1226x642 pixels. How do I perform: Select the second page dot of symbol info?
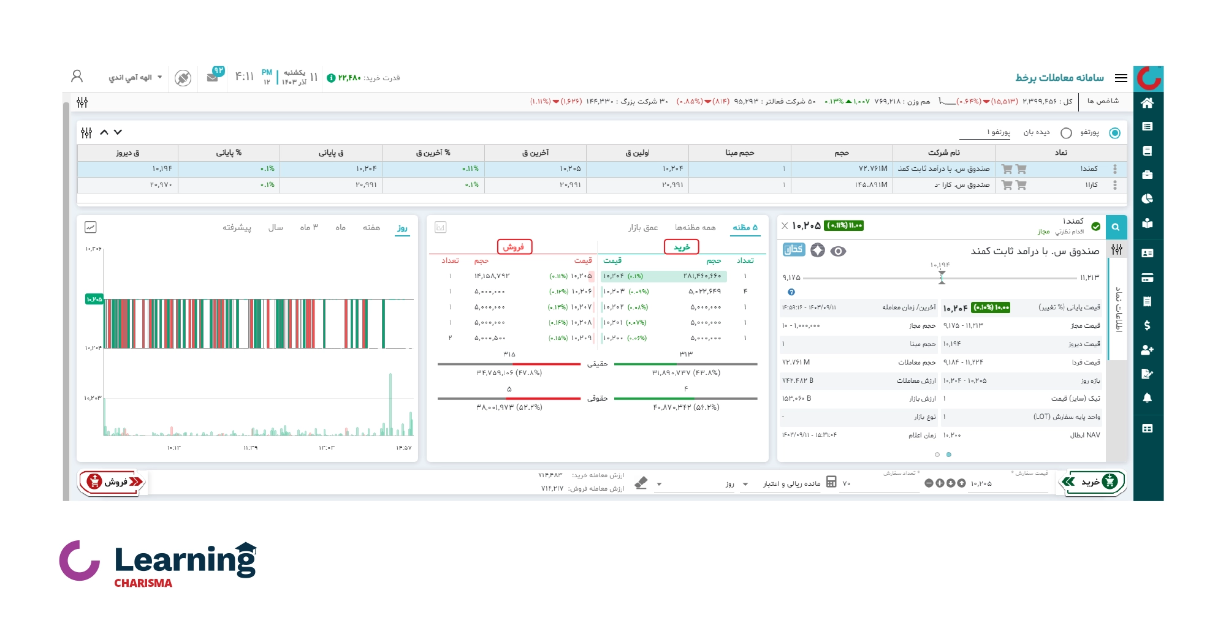pyautogui.click(x=937, y=455)
